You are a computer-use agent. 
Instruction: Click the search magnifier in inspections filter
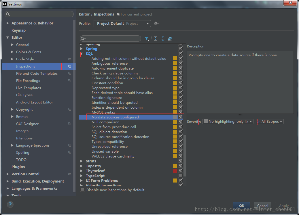pyautogui.click(x=83, y=39)
